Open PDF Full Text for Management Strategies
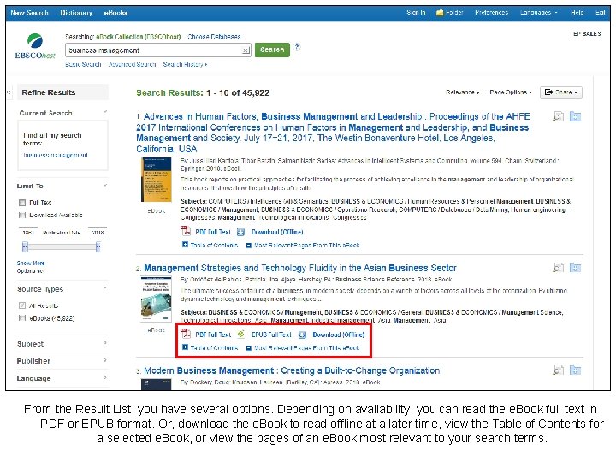The width and height of the screenshot is (616, 462). click(x=213, y=335)
